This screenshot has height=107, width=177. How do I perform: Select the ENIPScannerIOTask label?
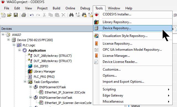coord(52,87)
